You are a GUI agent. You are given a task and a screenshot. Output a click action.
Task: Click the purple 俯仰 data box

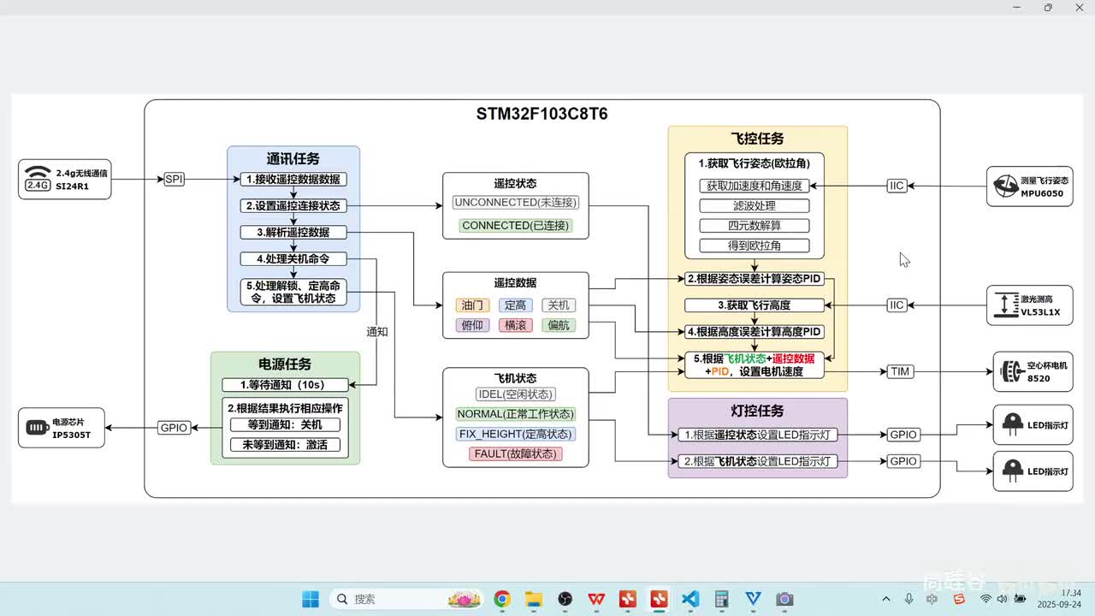[x=472, y=325]
